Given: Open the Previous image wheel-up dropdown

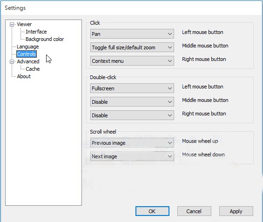Looking at the screenshot, I should click(x=132, y=143).
